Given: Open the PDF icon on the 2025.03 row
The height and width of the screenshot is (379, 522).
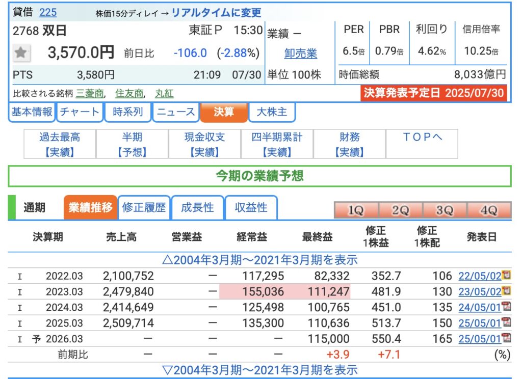Looking at the screenshot, I should pos(506,322).
